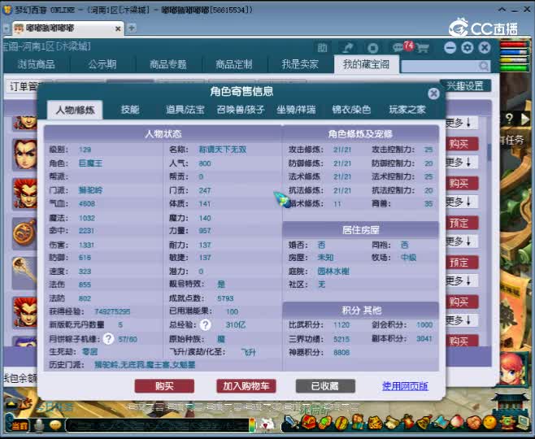This screenshot has height=439, width=535.
Task: Click the green C system icon
Action: tap(507, 423)
